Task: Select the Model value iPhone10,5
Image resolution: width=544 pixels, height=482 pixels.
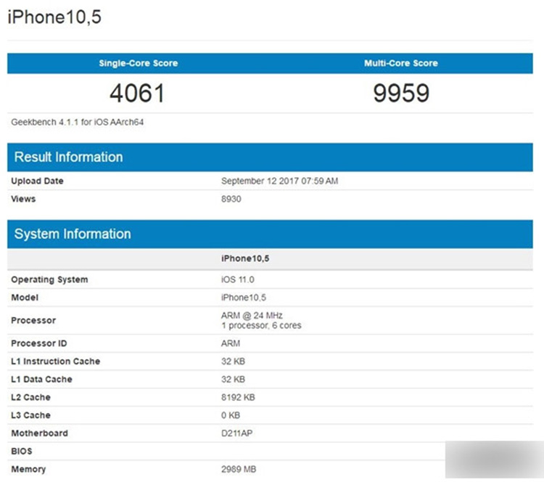Action: pyautogui.click(x=244, y=298)
